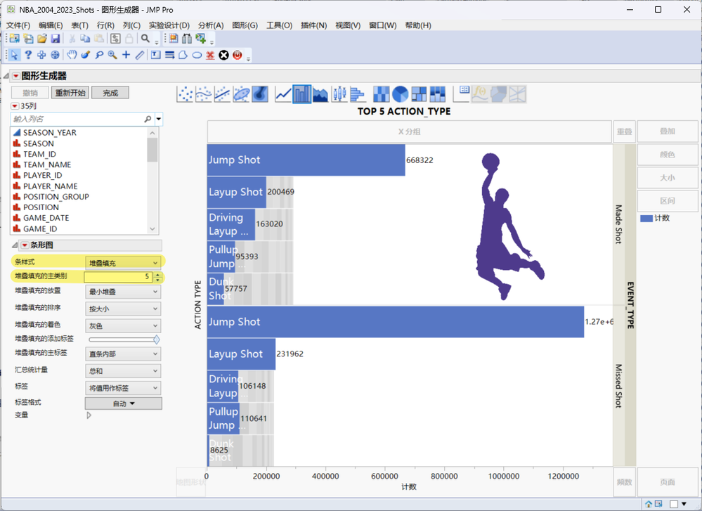Switch to the Heatmap element icon
702x511 pixels.
tap(381, 94)
